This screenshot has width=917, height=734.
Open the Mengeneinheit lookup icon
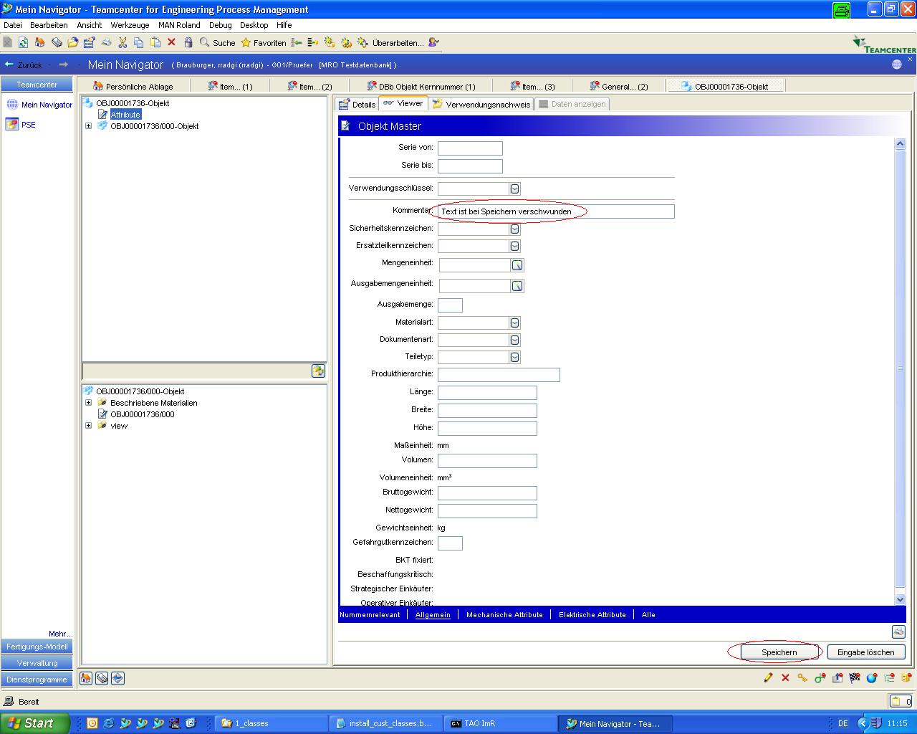(517, 265)
